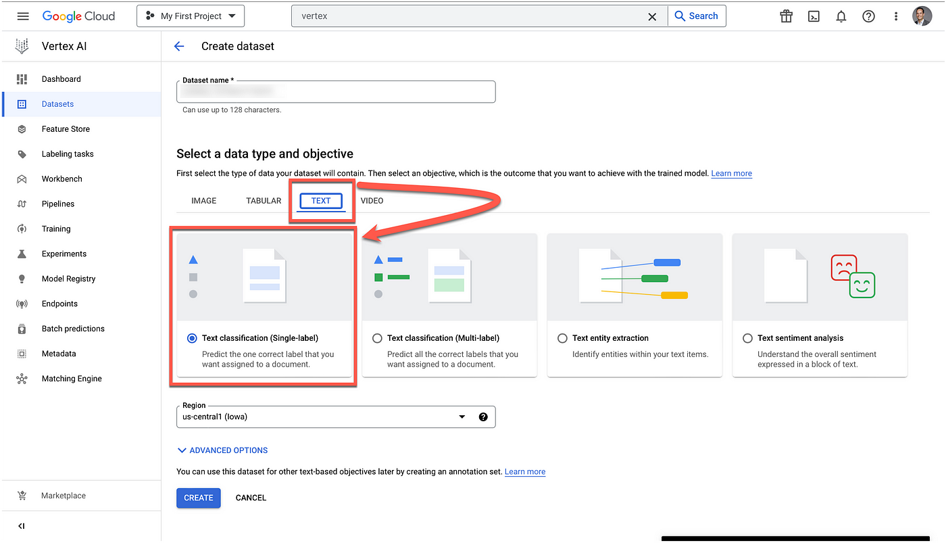Click the Marketplace cart icon
This screenshot has width=946, height=543.
(x=22, y=496)
